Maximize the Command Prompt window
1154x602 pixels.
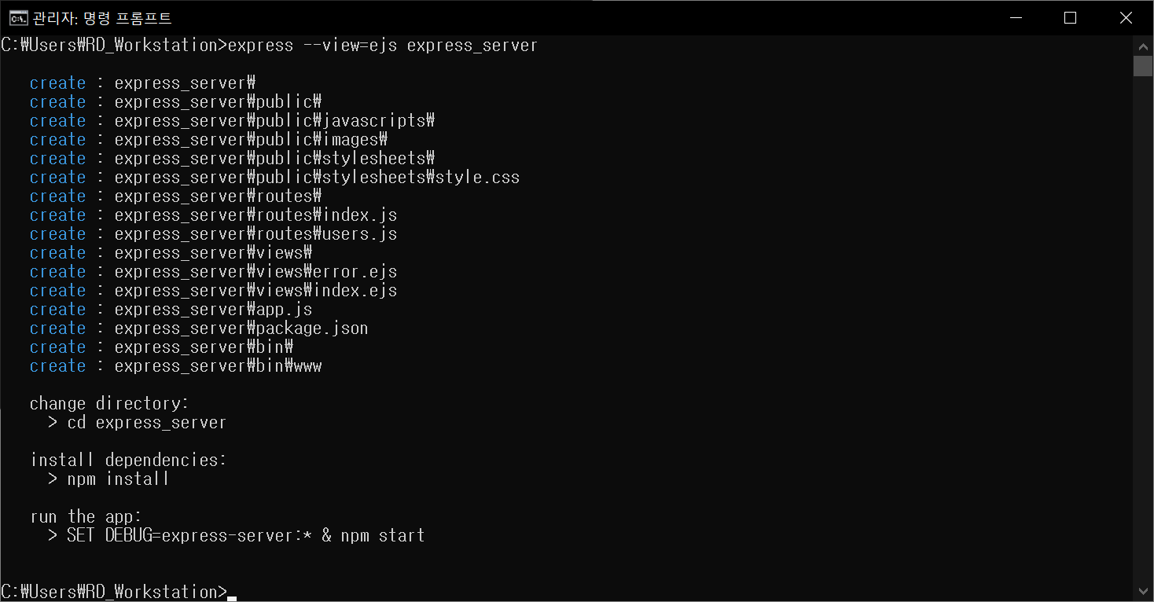click(x=1070, y=17)
